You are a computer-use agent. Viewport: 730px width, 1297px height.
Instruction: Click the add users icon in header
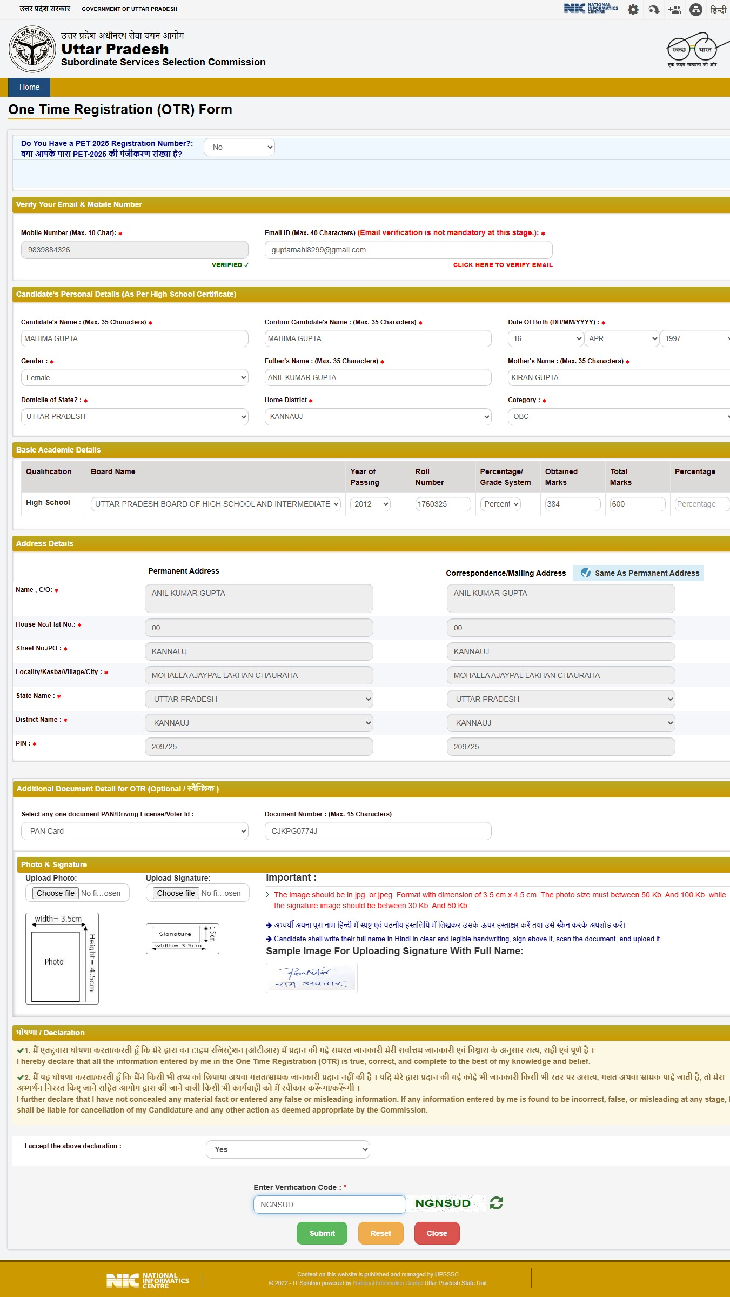click(675, 10)
